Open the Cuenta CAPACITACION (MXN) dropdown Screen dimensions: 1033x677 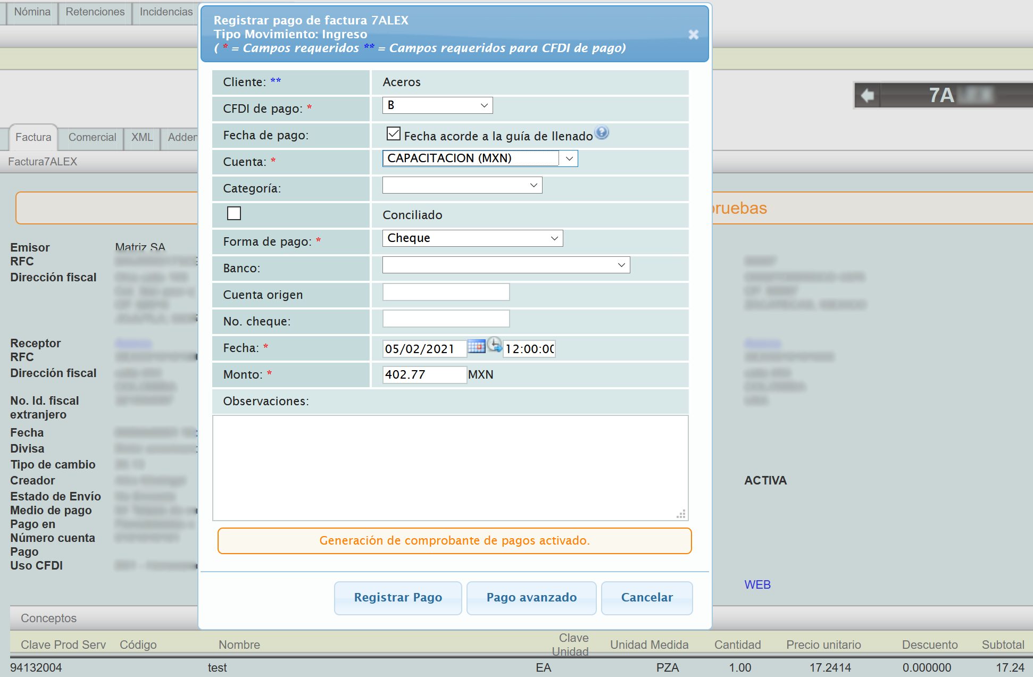(x=480, y=158)
